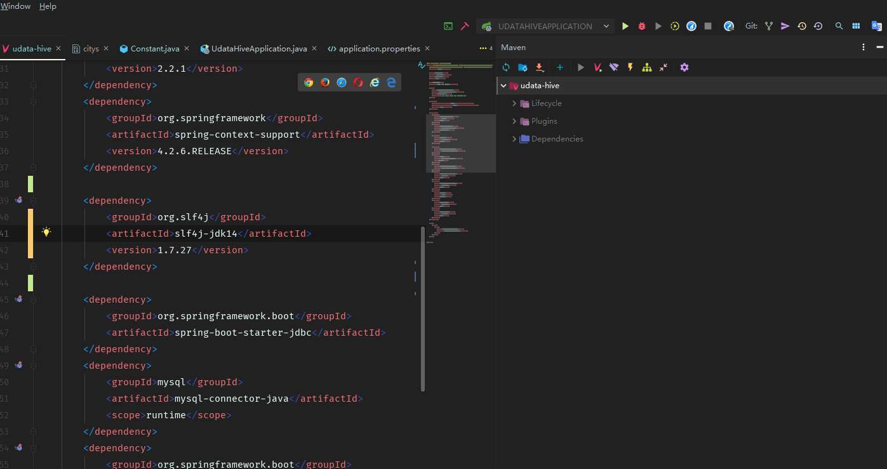887x469 pixels.
Task: Click the highlighted minimap viewport region
Action: pos(460,143)
